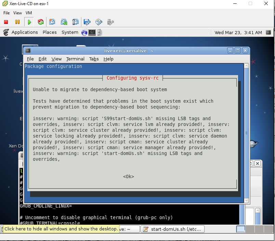This screenshot has height=241, width=275.
Task: Click the 'Unable to migrate to dependency-based boot system' line
Action: (100, 89)
